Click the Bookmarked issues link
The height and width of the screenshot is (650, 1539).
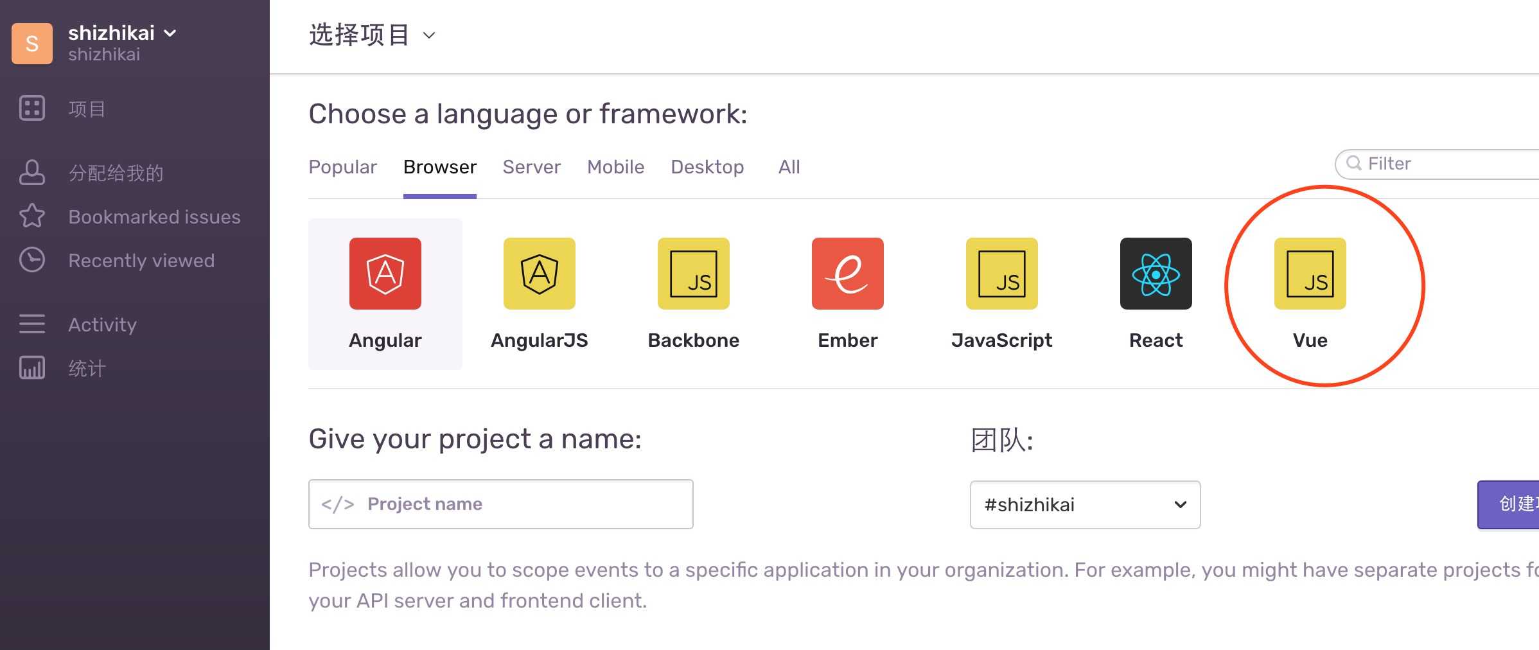point(154,217)
